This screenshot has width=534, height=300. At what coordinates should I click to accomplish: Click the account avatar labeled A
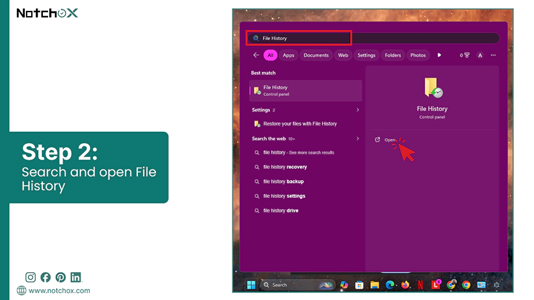(x=480, y=55)
